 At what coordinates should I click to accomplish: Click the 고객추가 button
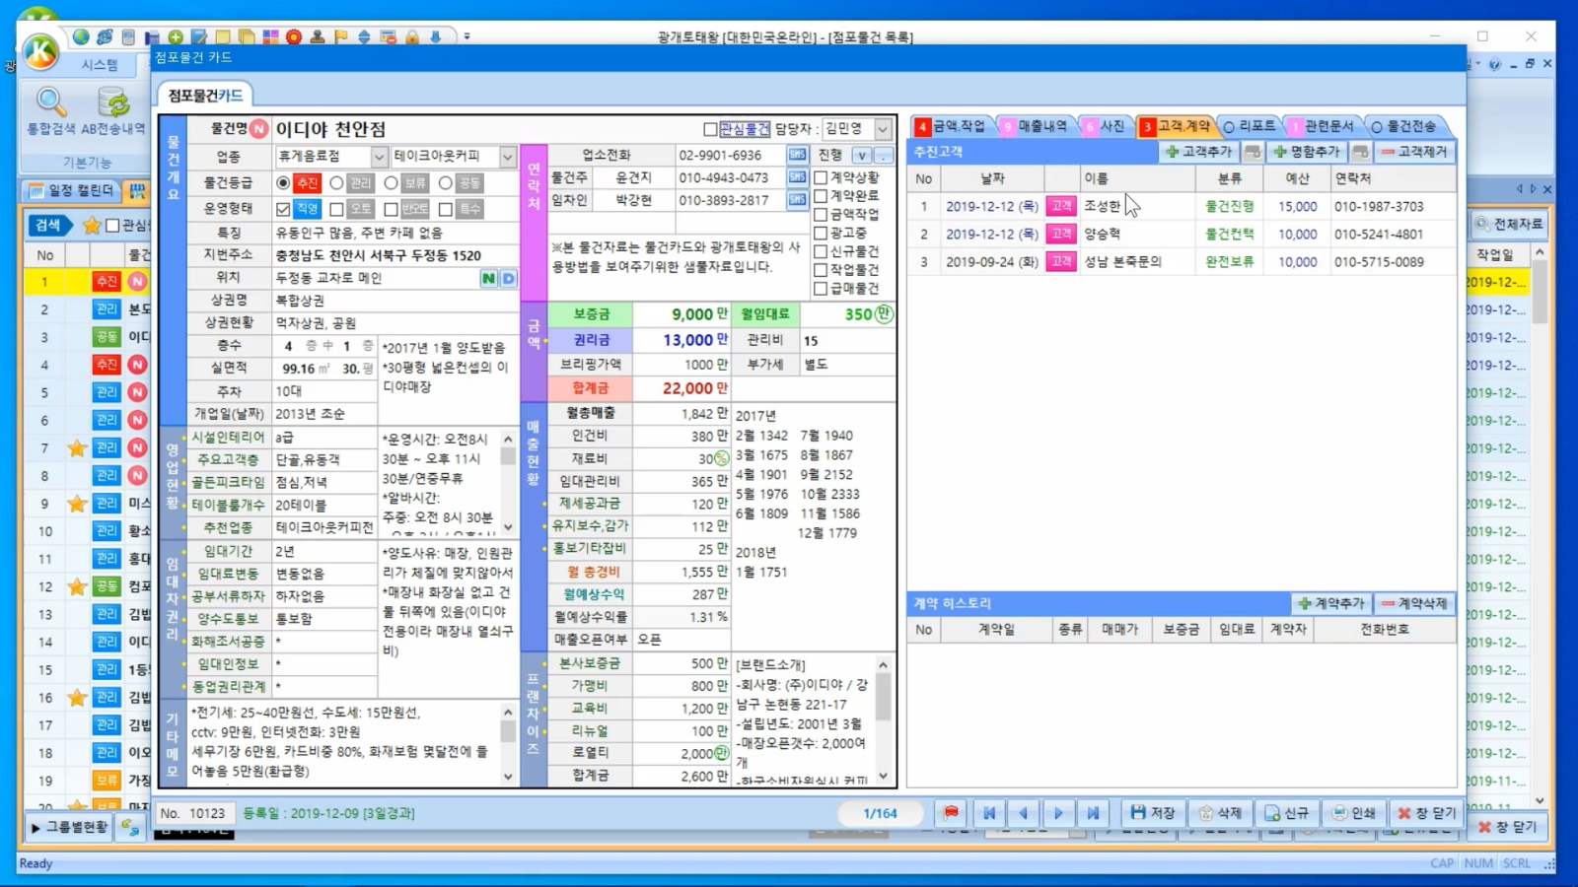1199,152
